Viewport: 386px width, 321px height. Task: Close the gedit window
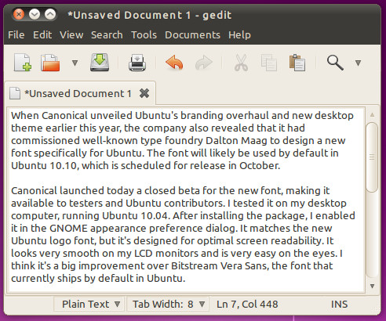point(19,14)
